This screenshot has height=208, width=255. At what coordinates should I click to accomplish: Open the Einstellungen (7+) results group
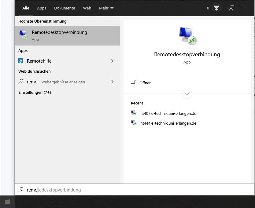[x=35, y=92]
